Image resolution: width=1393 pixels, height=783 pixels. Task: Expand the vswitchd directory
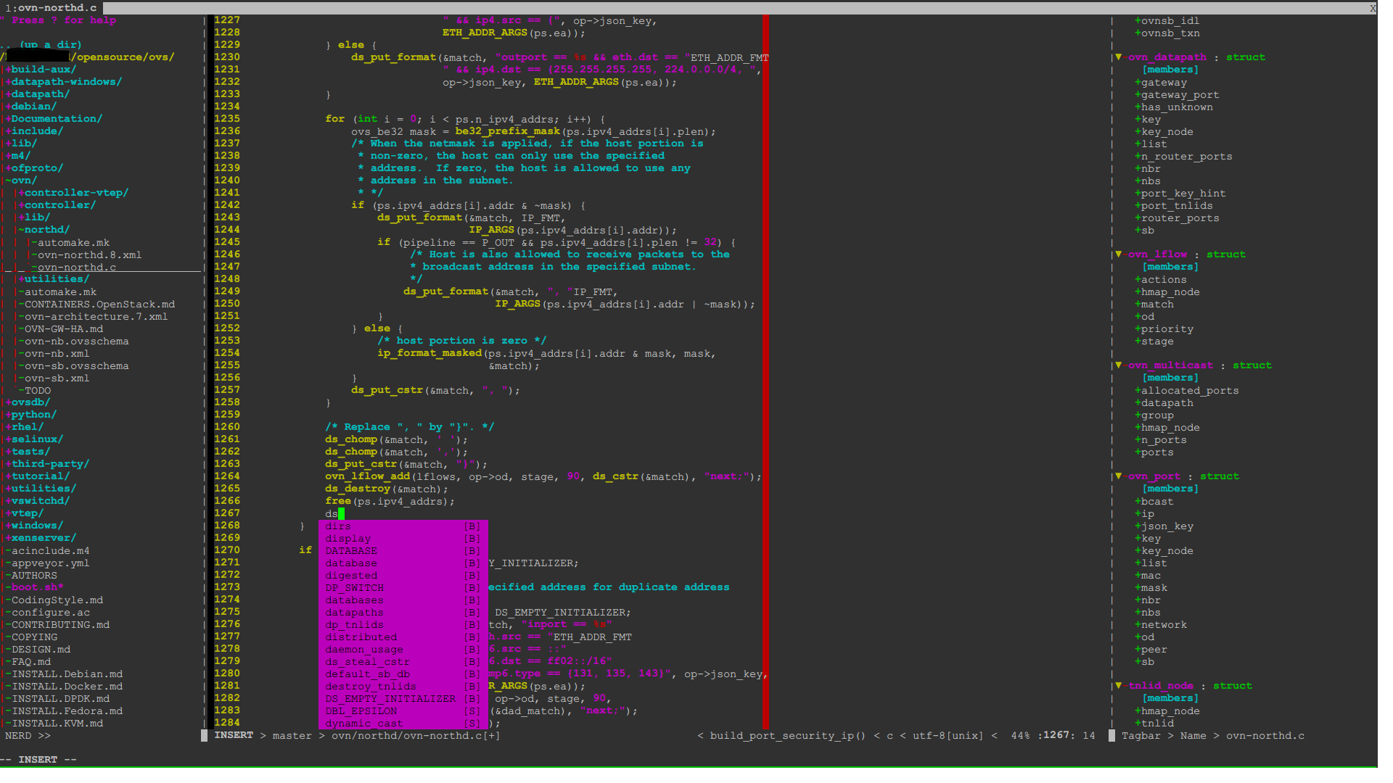click(x=40, y=501)
